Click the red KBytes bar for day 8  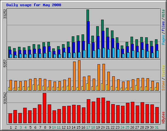pyautogui.click(x=44, y=108)
